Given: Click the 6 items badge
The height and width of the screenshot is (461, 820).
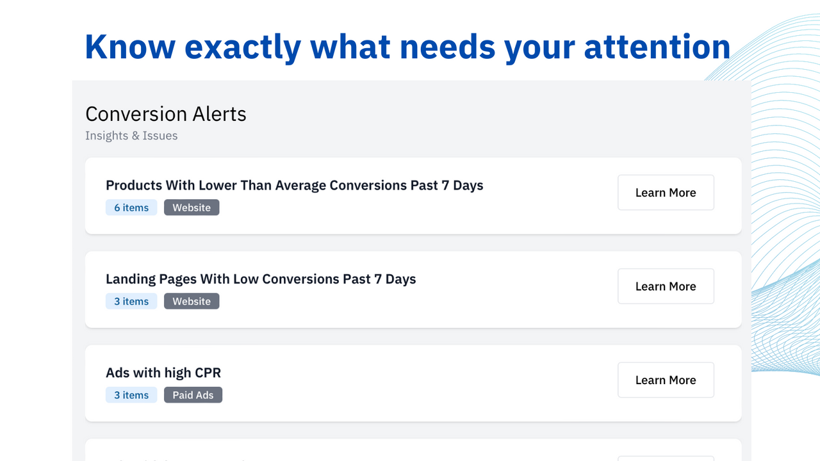Looking at the screenshot, I should pyautogui.click(x=131, y=207).
